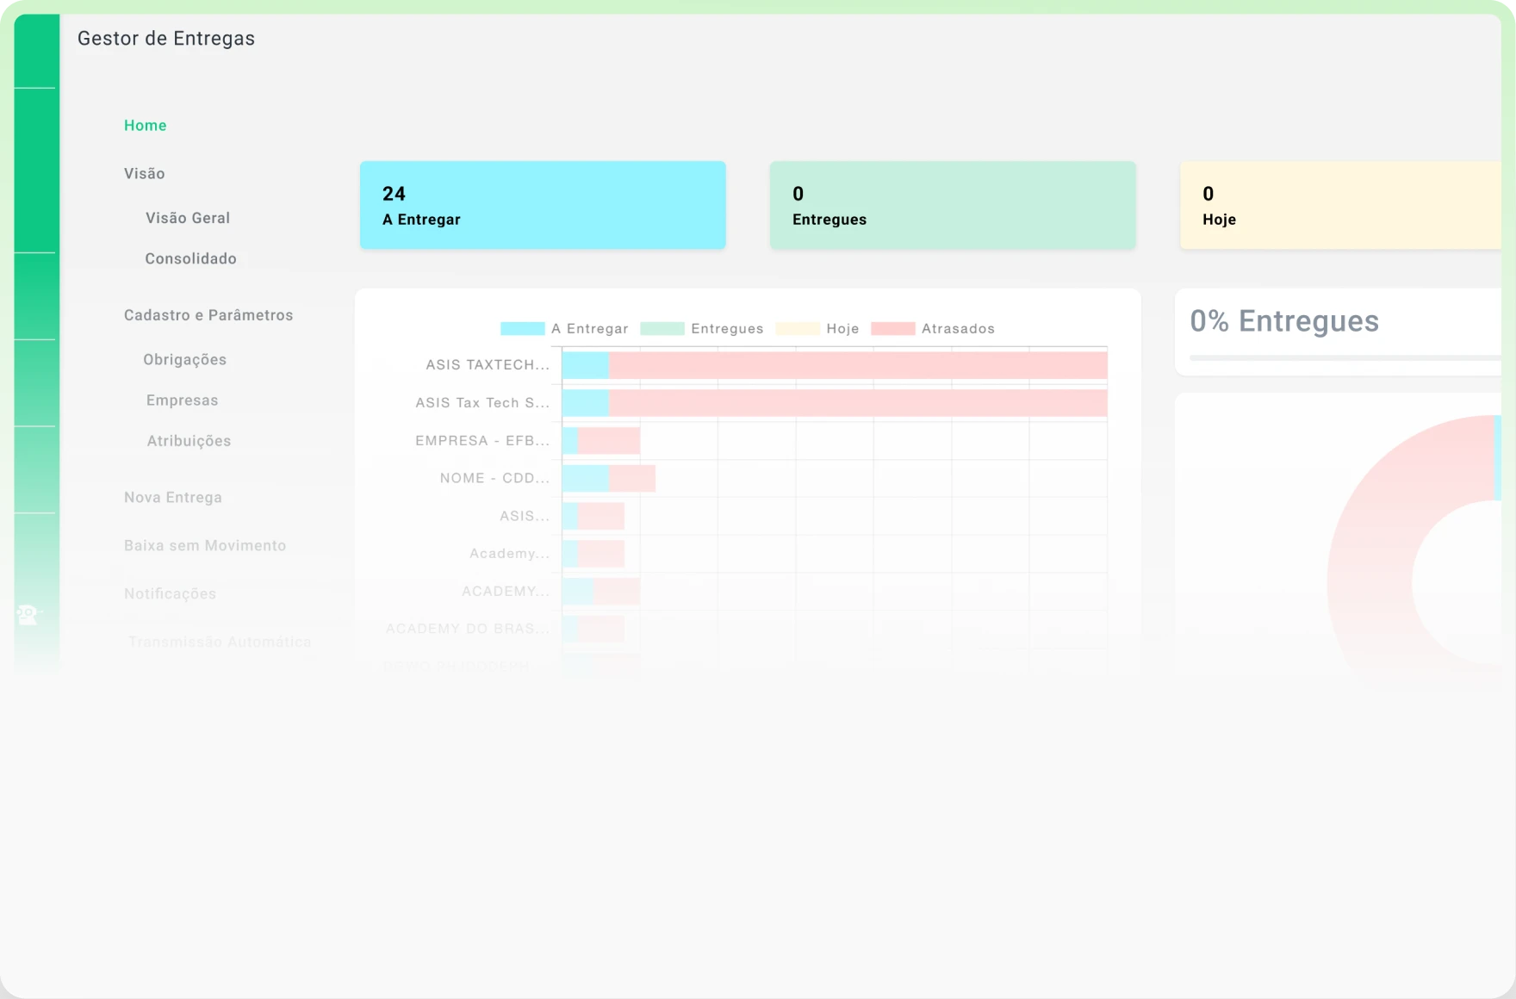Image resolution: width=1516 pixels, height=999 pixels.
Task: Hide the Atrasados legend series
Action: tap(933, 329)
